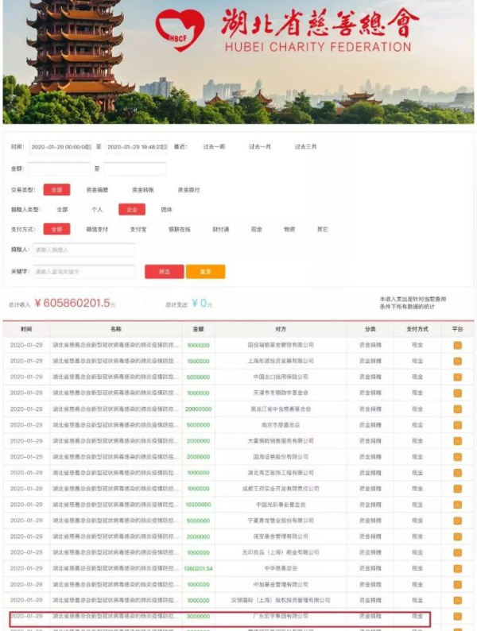Click platform icon for 上海彤程投资发展有限公司 row
This screenshot has height=631, width=477.
point(457,362)
